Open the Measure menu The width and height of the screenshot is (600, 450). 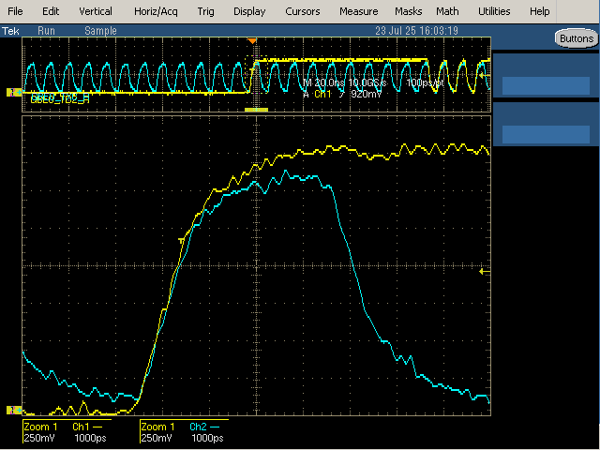pyautogui.click(x=358, y=11)
